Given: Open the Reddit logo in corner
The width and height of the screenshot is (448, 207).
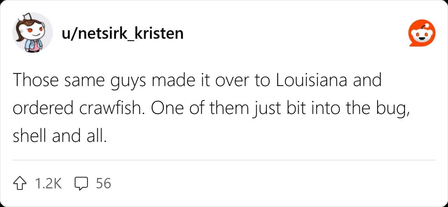Looking at the screenshot, I should [421, 33].
